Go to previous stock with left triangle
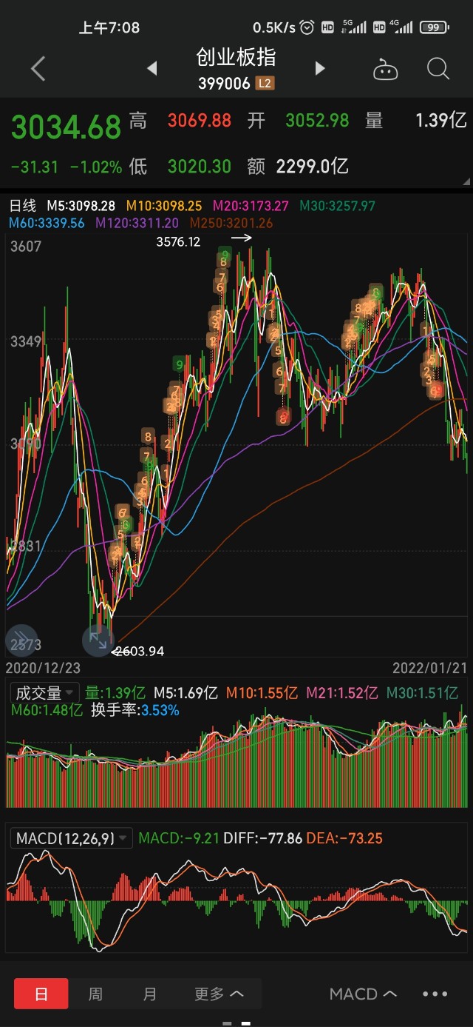The image size is (473, 1027). tap(152, 69)
